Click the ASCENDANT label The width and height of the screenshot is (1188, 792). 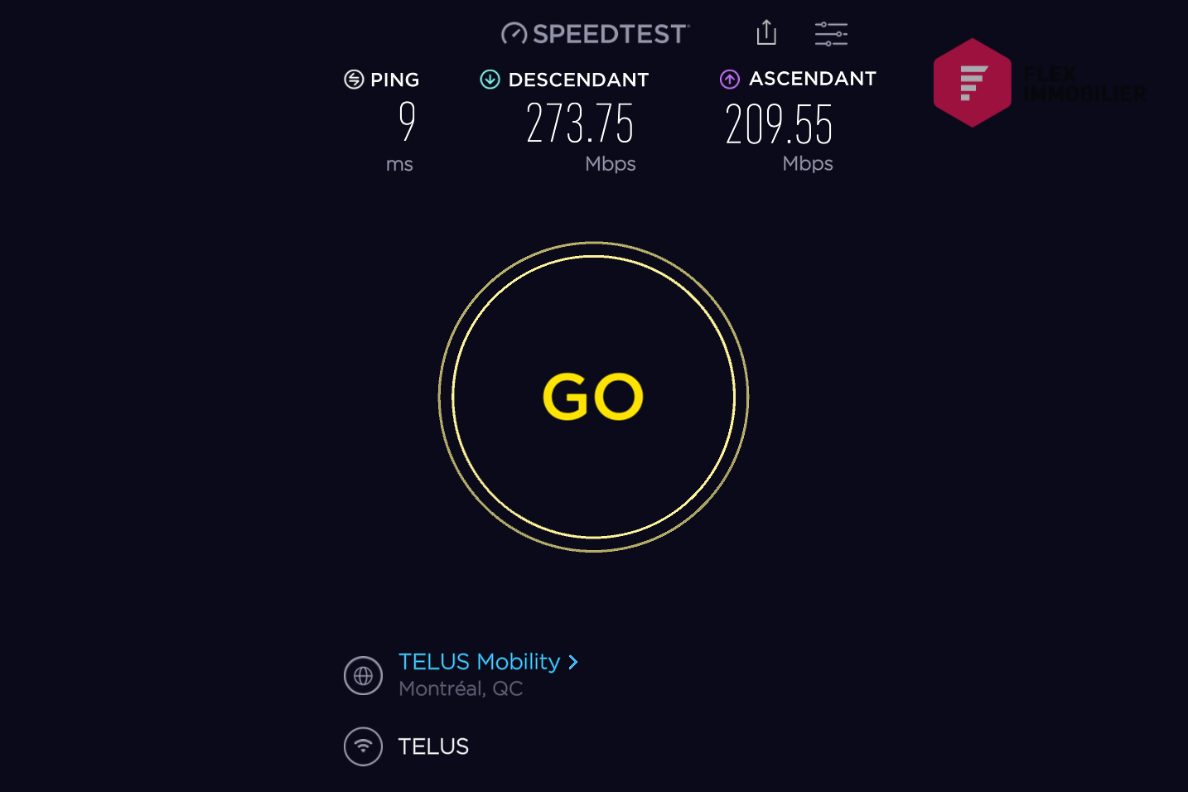pos(813,79)
